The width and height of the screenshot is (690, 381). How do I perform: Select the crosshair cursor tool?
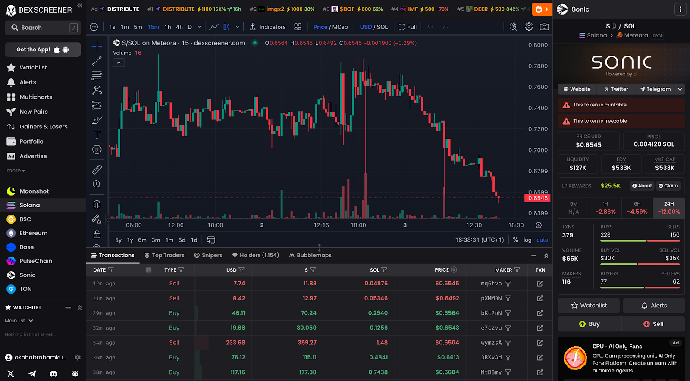97,46
